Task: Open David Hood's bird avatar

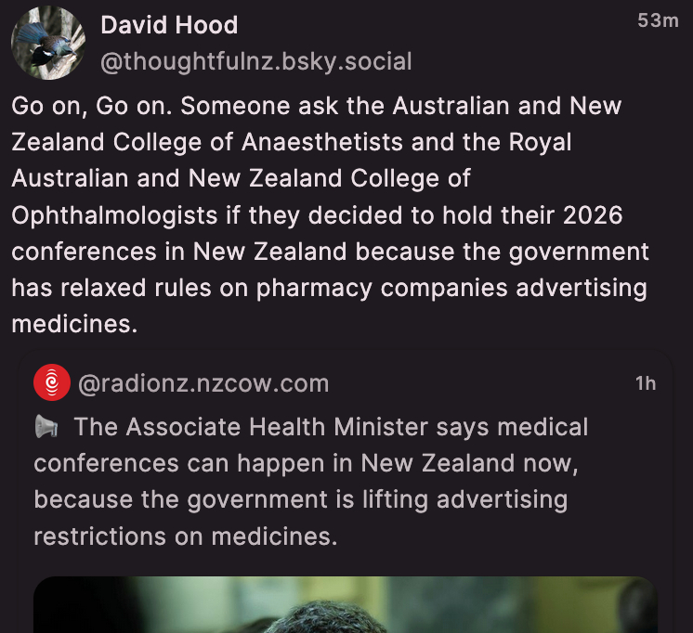Action: [48, 43]
